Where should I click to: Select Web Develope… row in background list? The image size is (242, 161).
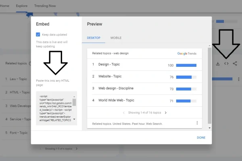[x=16, y=106]
